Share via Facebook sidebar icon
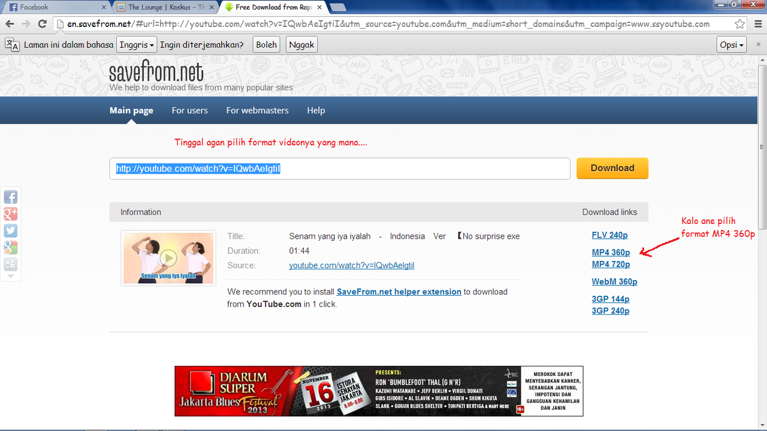The image size is (767, 431). (x=10, y=197)
